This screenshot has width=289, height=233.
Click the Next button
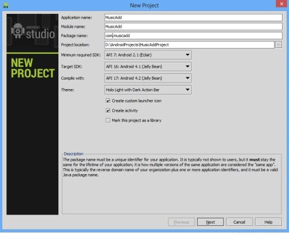tap(210, 222)
